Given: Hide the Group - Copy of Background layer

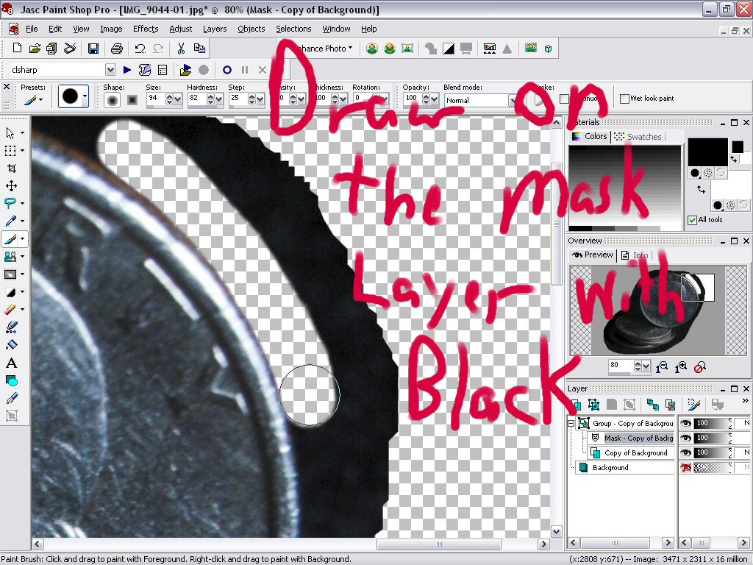Looking at the screenshot, I should point(686,423).
